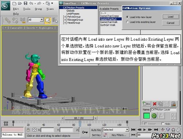
Task: Toggle the Ignore checkbox in layer panel
Action: click(146, 124)
